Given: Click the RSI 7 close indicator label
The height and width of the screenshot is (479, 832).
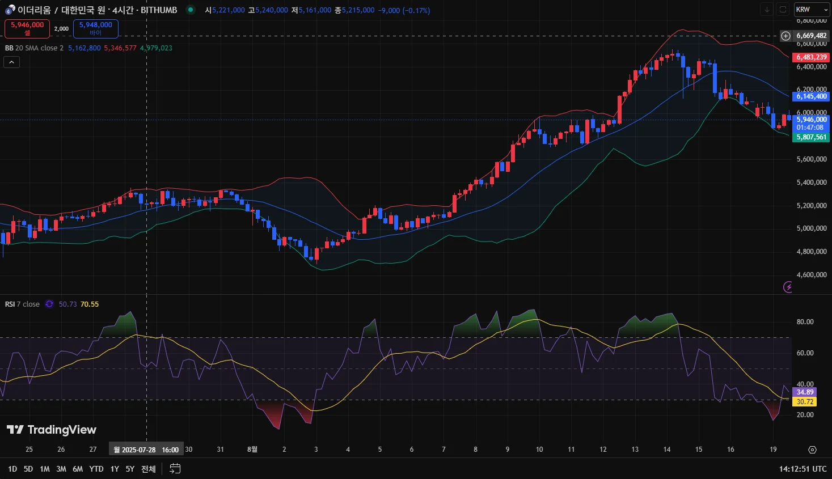Looking at the screenshot, I should pyautogui.click(x=23, y=304).
